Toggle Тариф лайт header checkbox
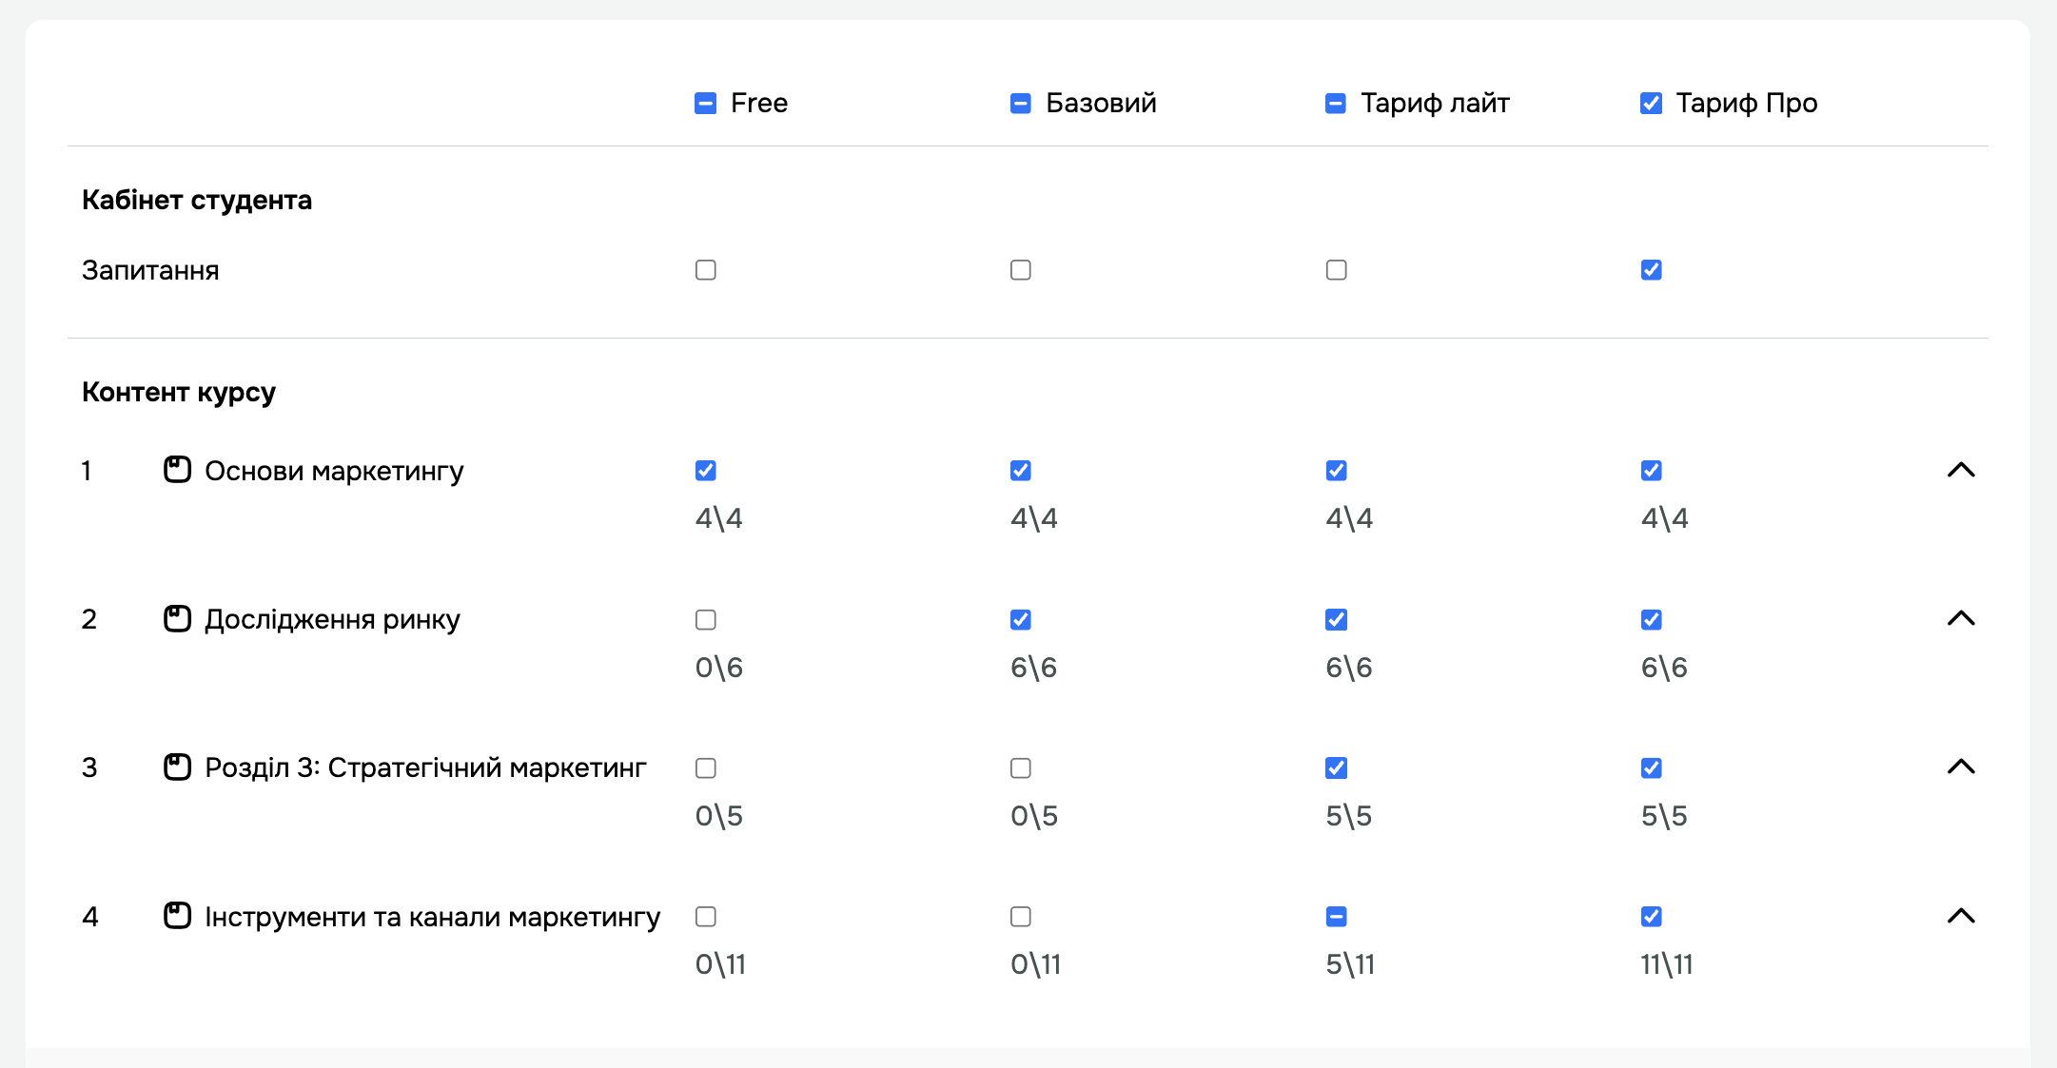The image size is (2057, 1068). point(1336,103)
